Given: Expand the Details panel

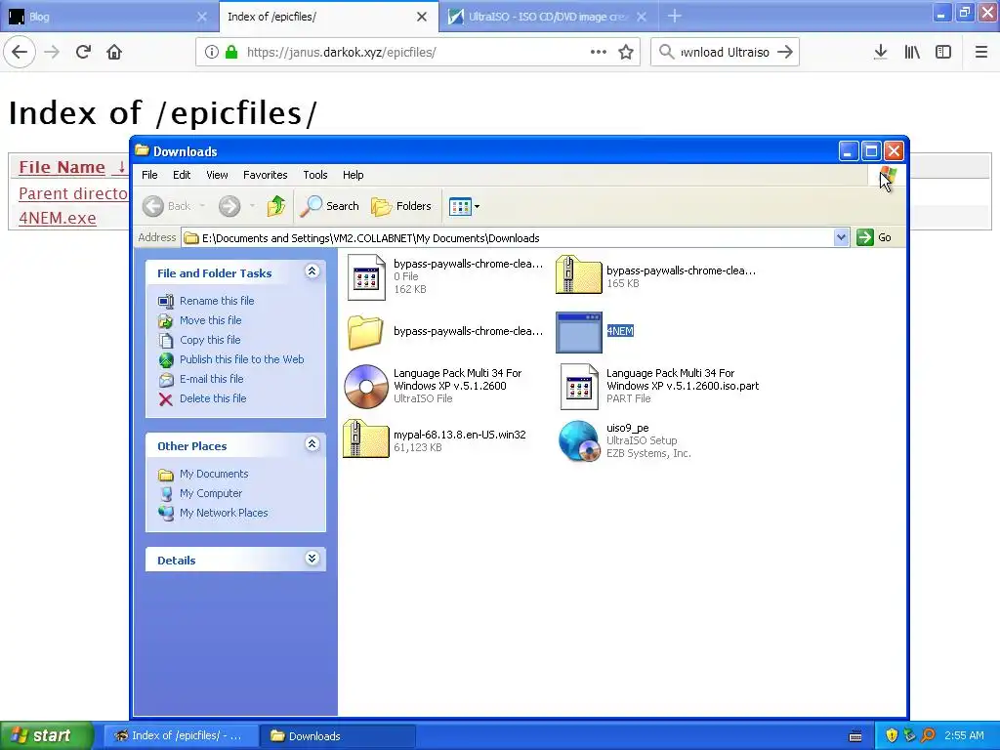Looking at the screenshot, I should pyautogui.click(x=312, y=559).
